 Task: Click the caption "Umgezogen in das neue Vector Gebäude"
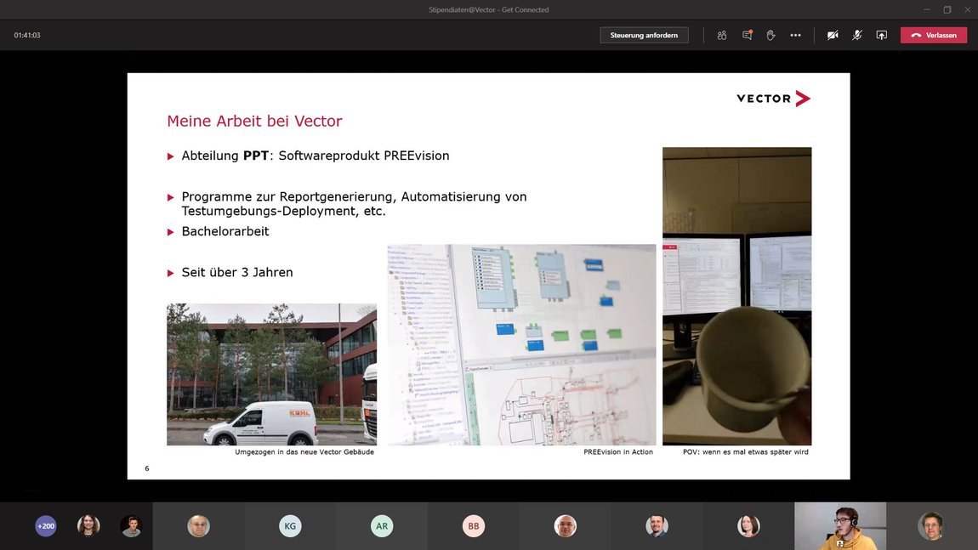tap(304, 452)
